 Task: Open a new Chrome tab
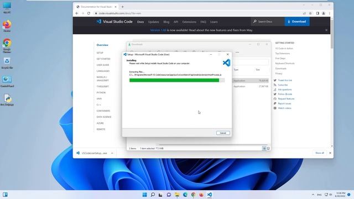pyautogui.click(x=123, y=7)
